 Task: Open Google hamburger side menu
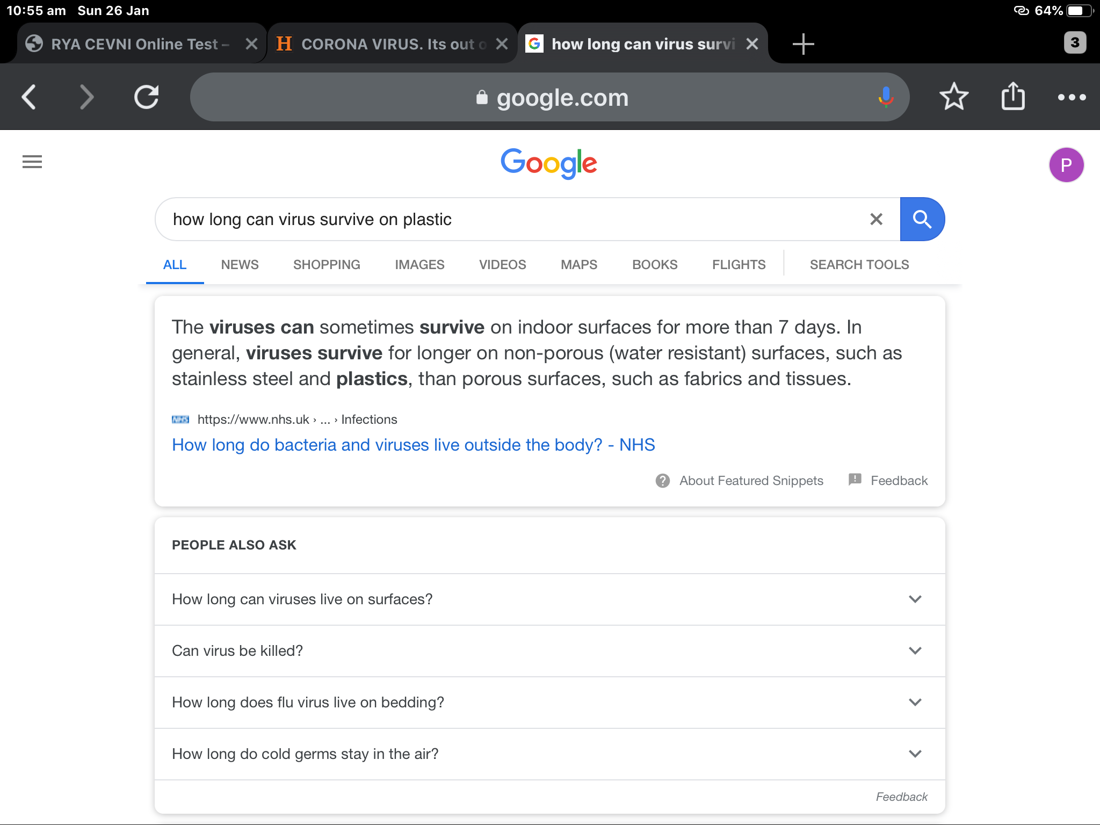tap(32, 162)
